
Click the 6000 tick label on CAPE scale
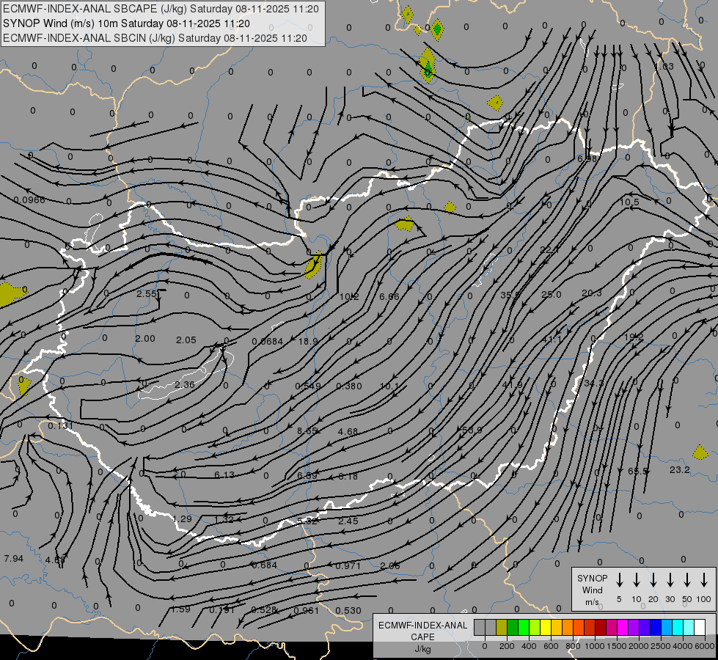click(x=704, y=646)
